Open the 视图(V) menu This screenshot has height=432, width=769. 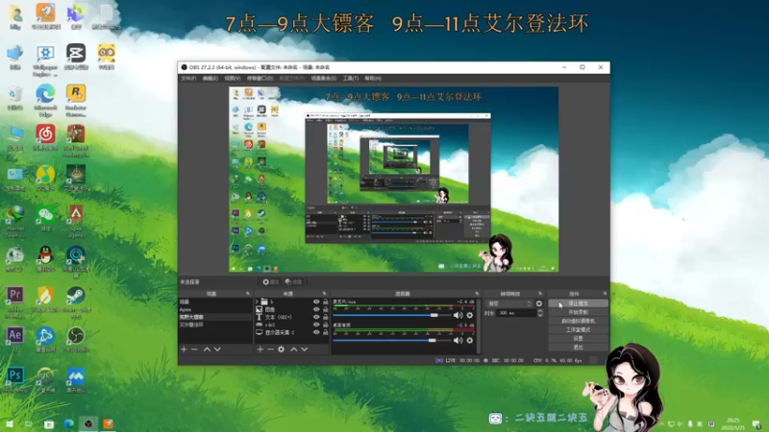tap(233, 79)
